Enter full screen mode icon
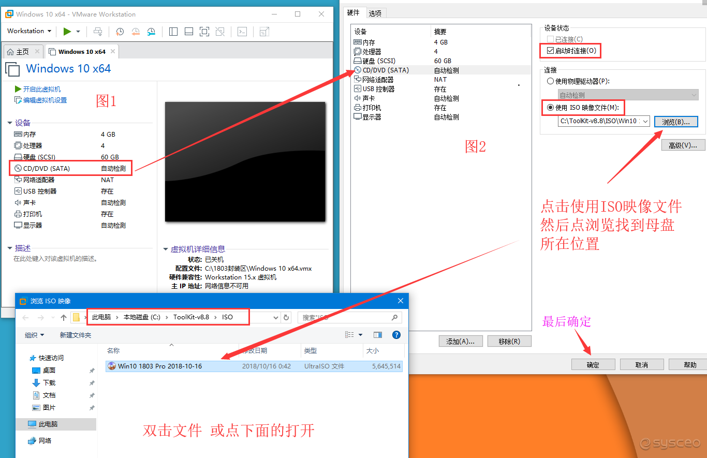 [x=204, y=32]
